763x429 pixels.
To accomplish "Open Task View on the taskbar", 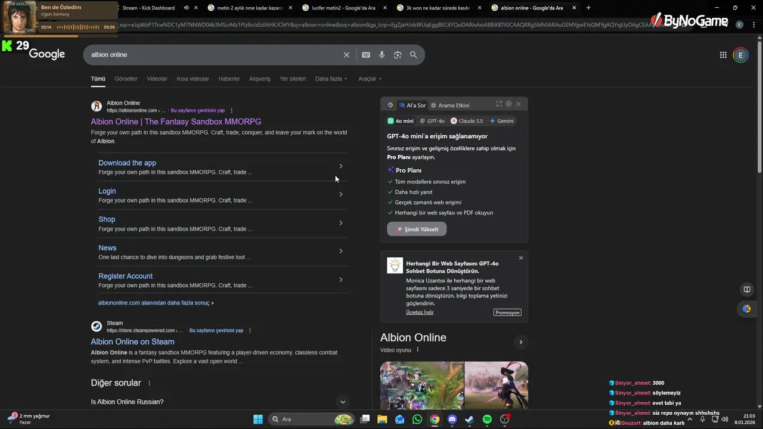I will [365, 419].
